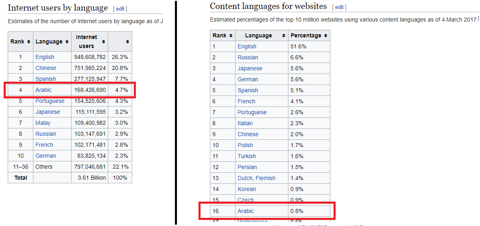This screenshot has width=480, height=226.
Task: Open the Korean language link
Action: (x=247, y=189)
